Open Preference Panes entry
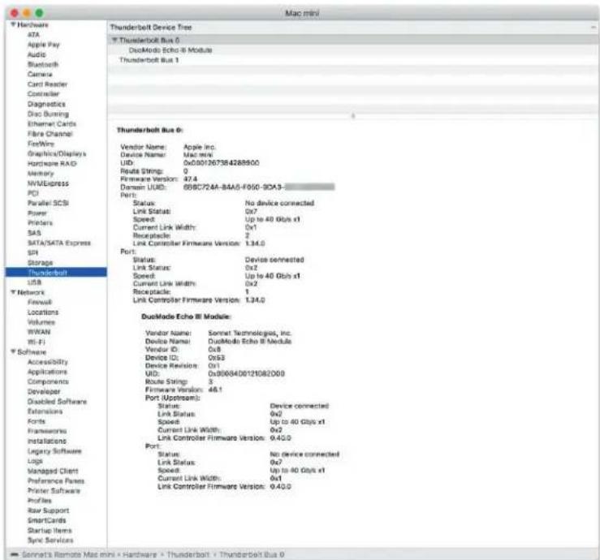Image resolution: width=600 pixels, height=560 pixels. [56, 480]
